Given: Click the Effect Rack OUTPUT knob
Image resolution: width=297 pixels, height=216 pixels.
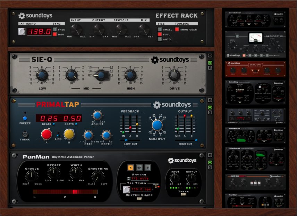Looking at the screenshot, I should [99, 30].
